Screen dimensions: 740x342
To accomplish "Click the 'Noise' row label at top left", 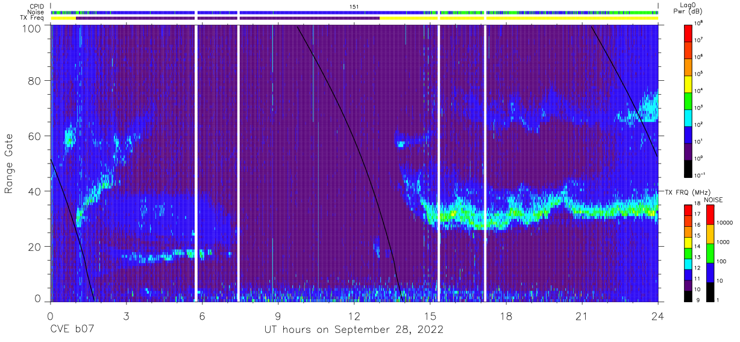I will (x=36, y=12).
